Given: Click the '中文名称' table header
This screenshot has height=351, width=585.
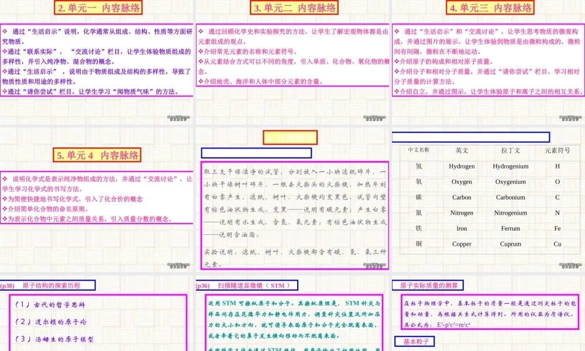Looking at the screenshot, I should pos(419,150).
